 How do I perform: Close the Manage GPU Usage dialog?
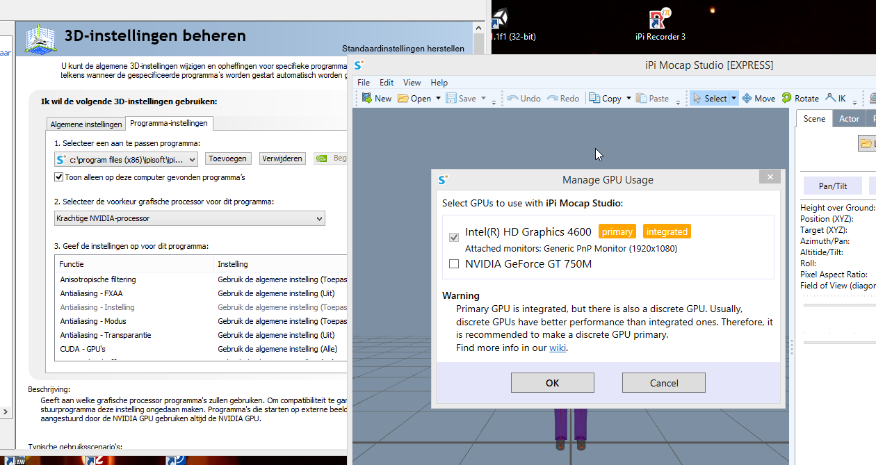pyautogui.click(x=770, y=177)
